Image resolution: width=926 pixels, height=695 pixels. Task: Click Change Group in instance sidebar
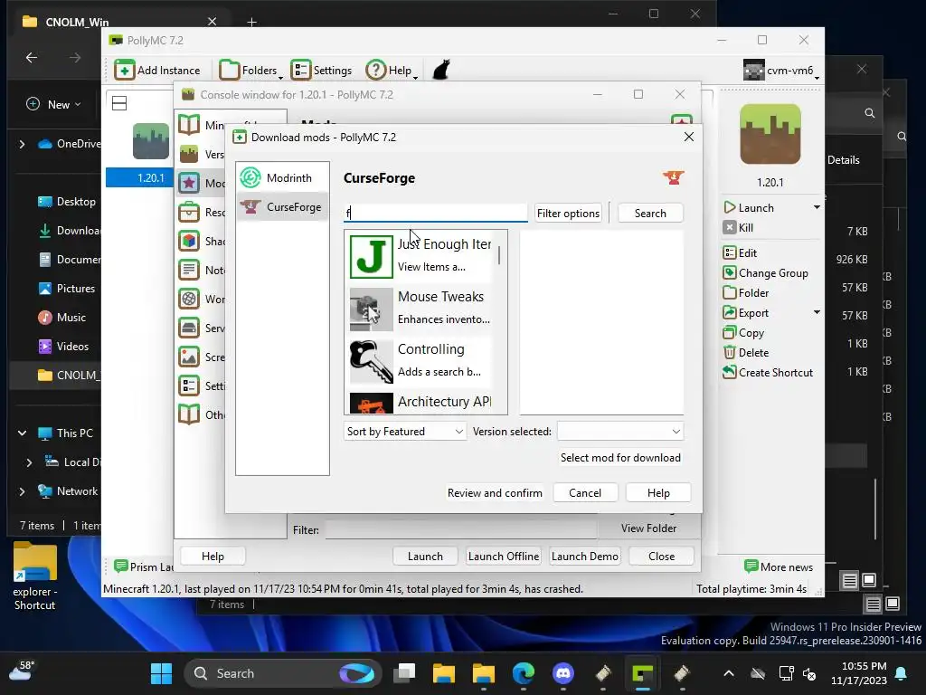[x=765, y=273]
